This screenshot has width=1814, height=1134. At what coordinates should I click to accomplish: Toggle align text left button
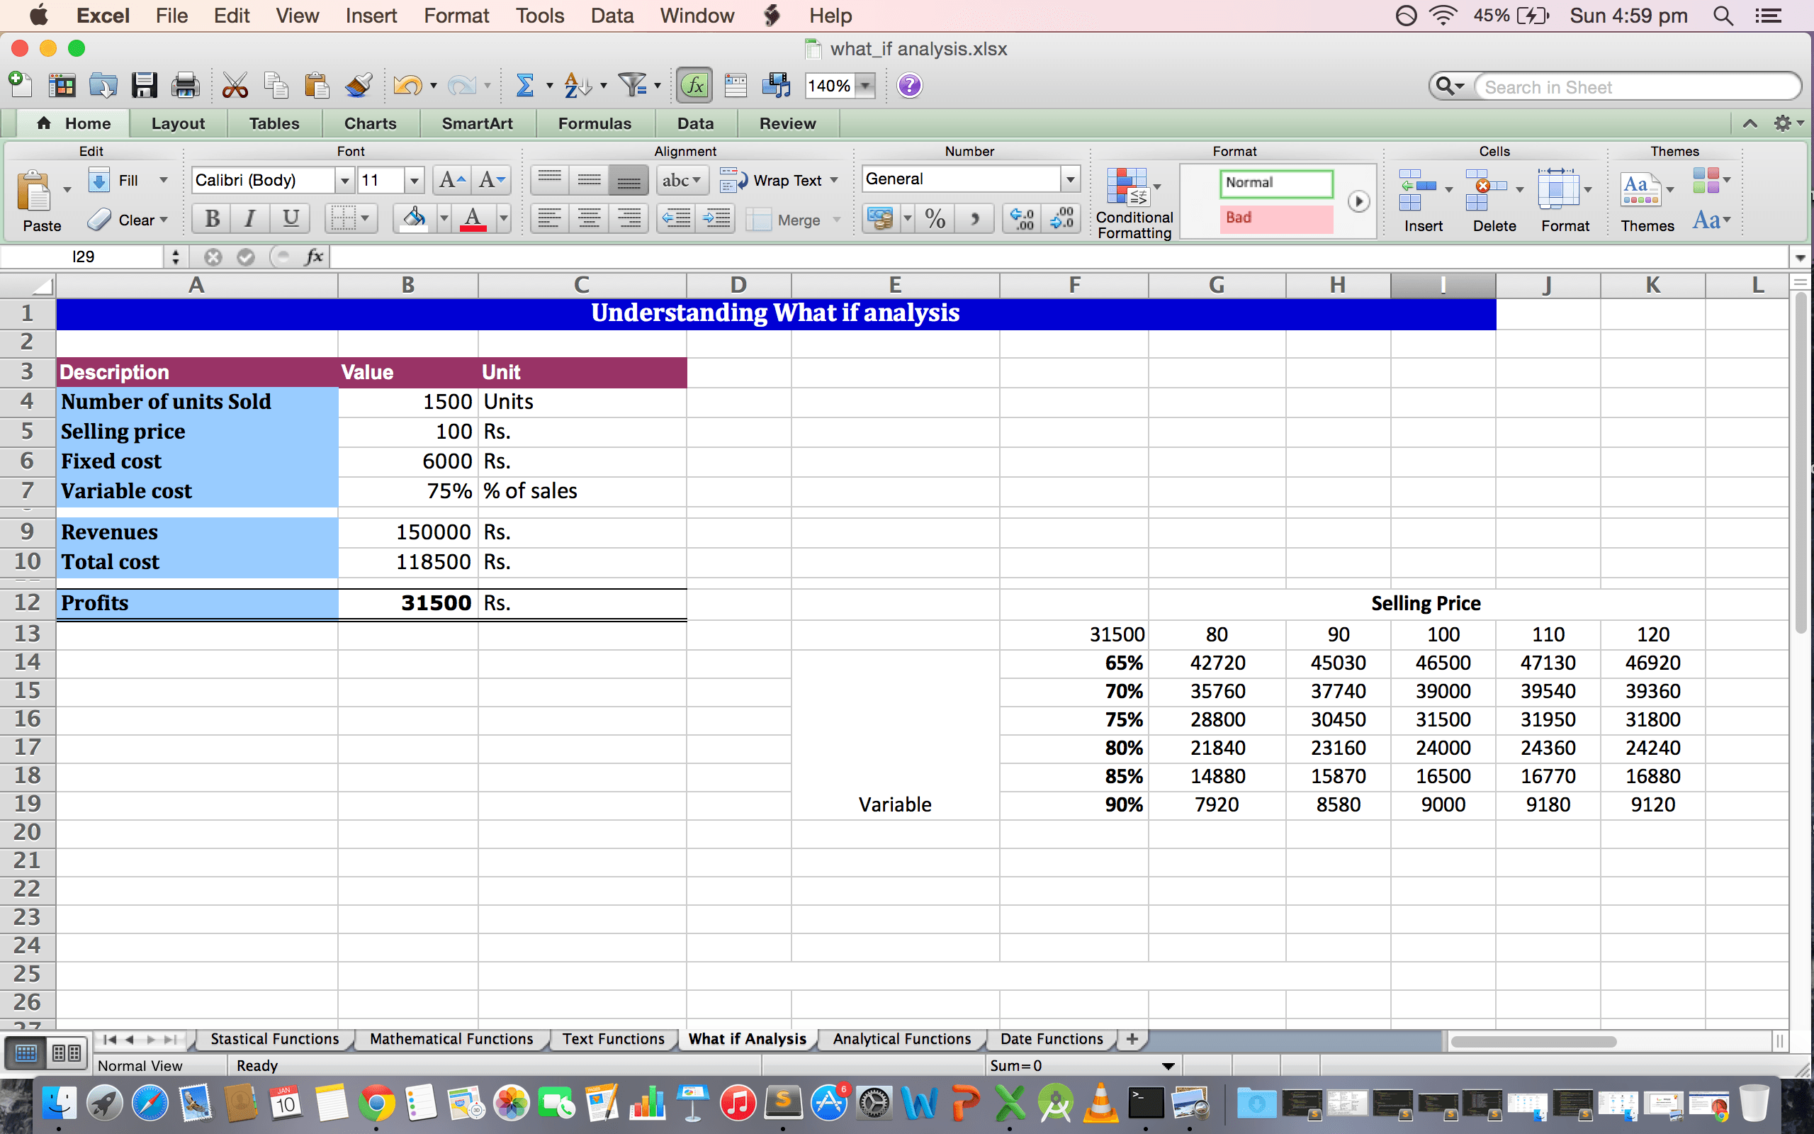point(549,219)
